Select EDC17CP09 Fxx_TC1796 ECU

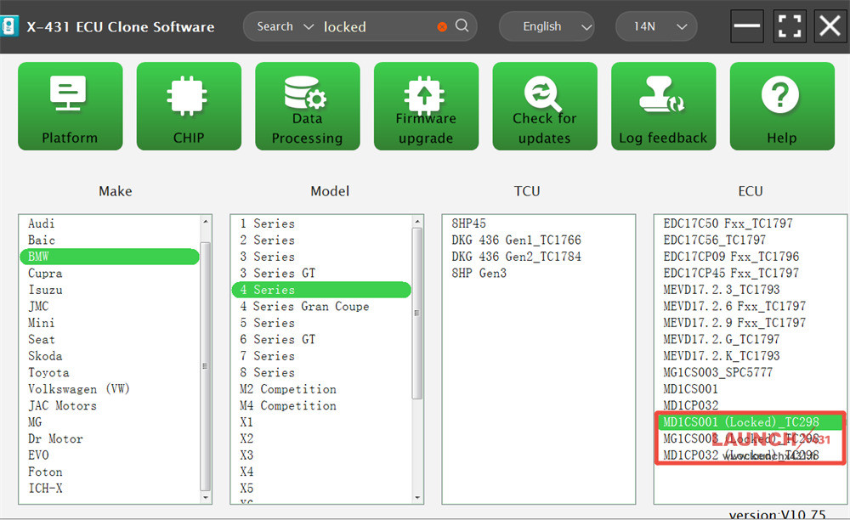click(731, 257)
